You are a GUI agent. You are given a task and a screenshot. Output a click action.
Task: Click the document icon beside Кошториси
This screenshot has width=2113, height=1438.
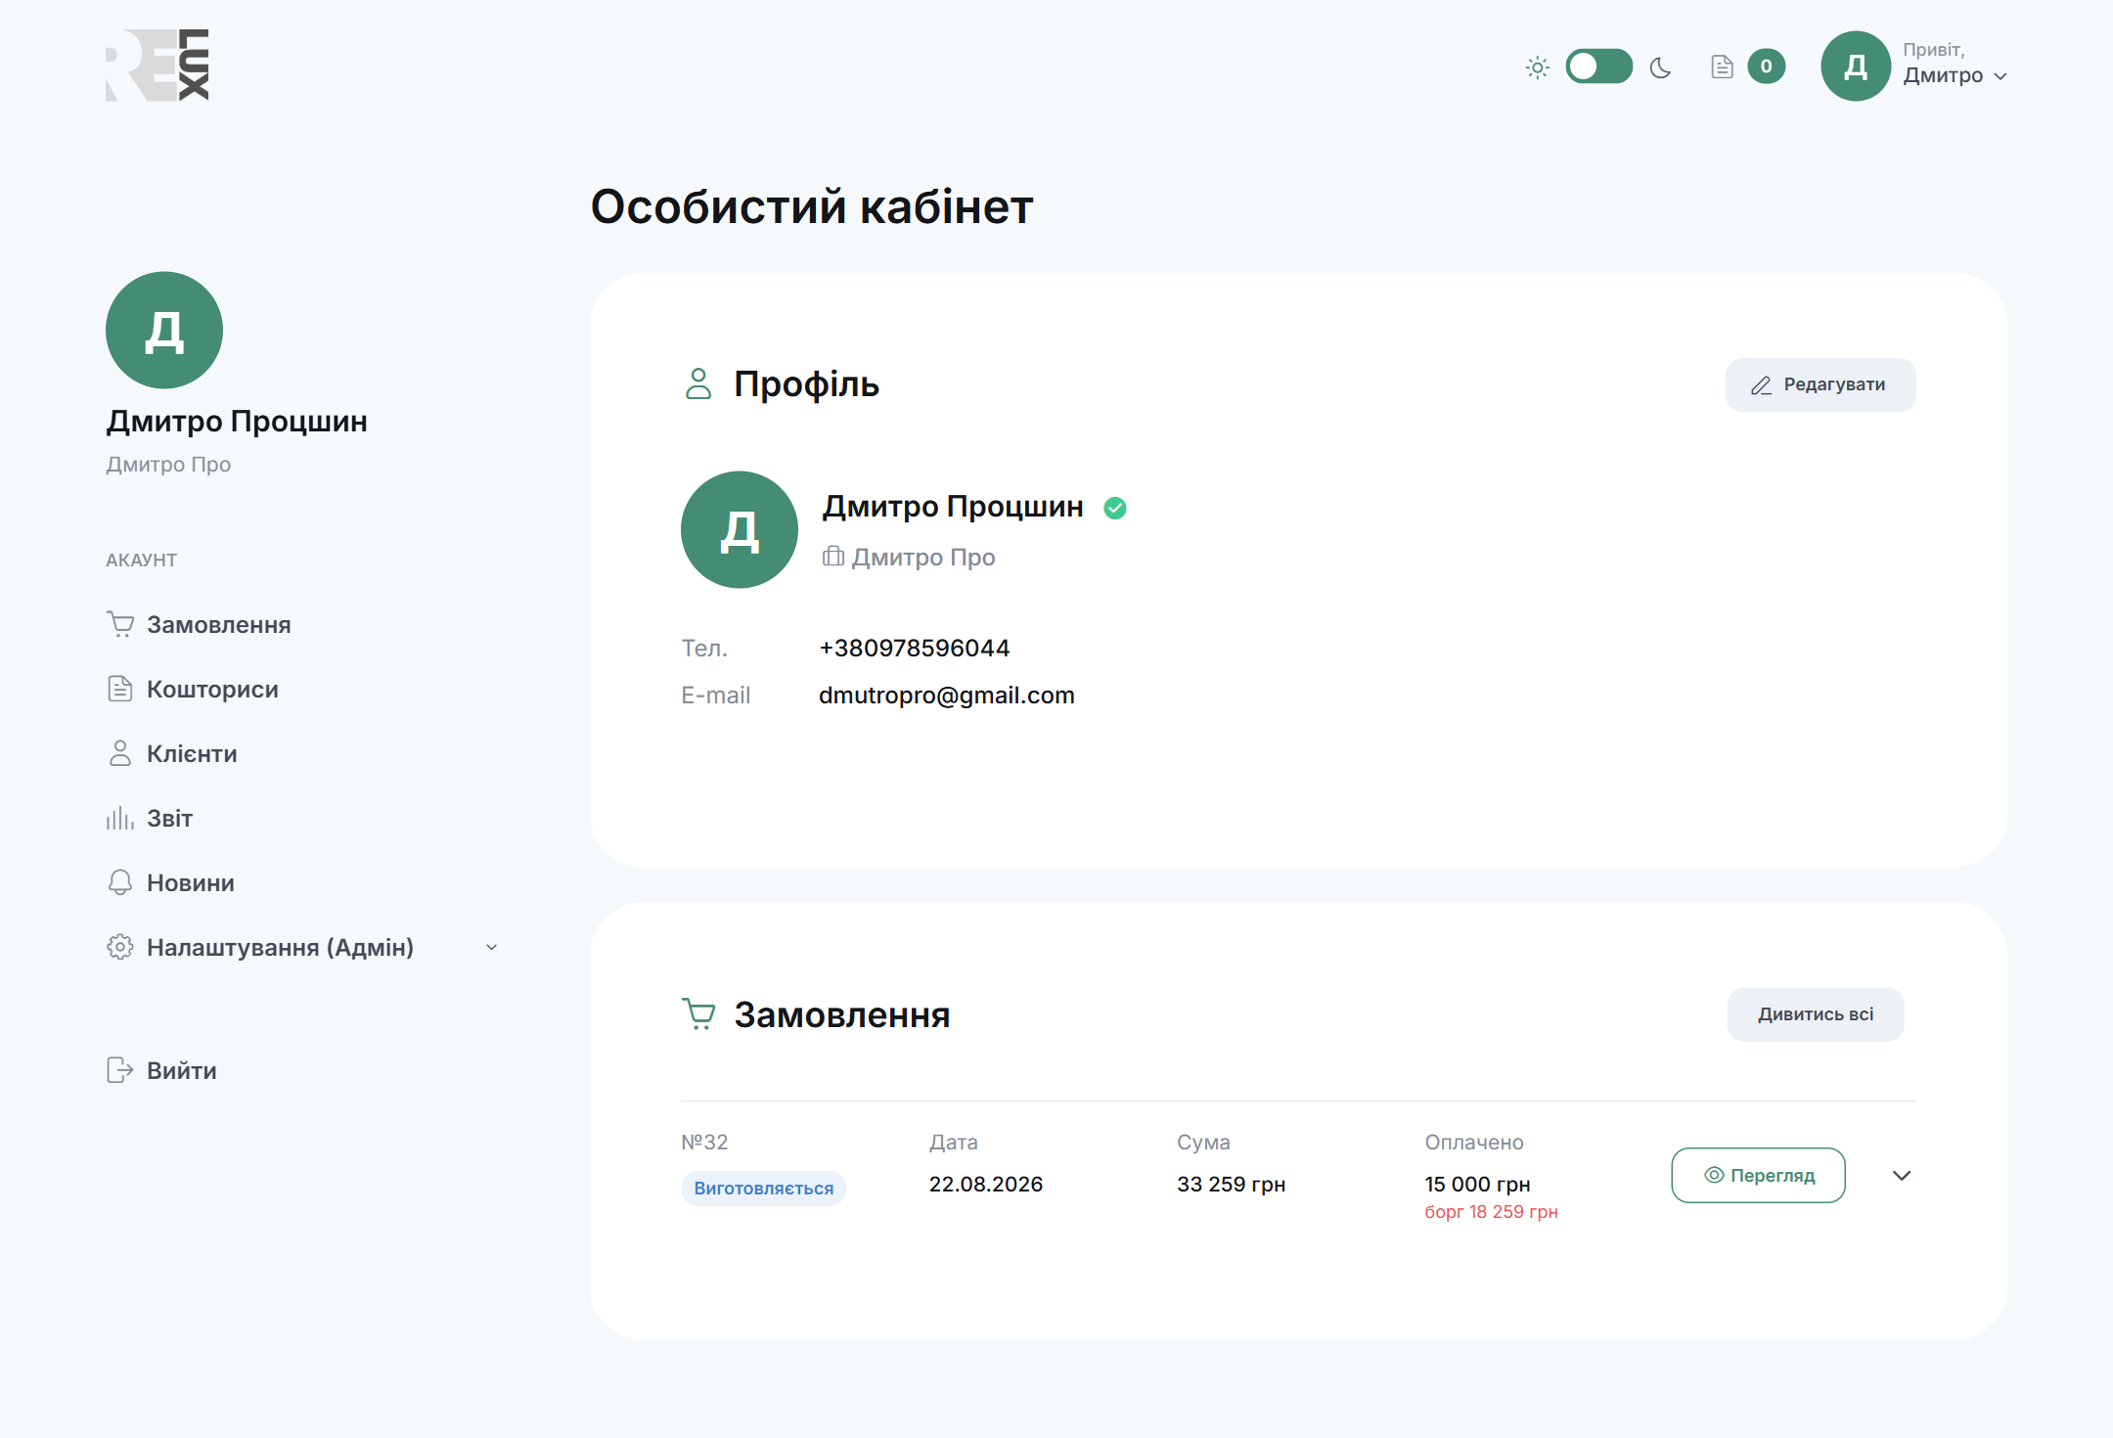click(x=119, y=689)
